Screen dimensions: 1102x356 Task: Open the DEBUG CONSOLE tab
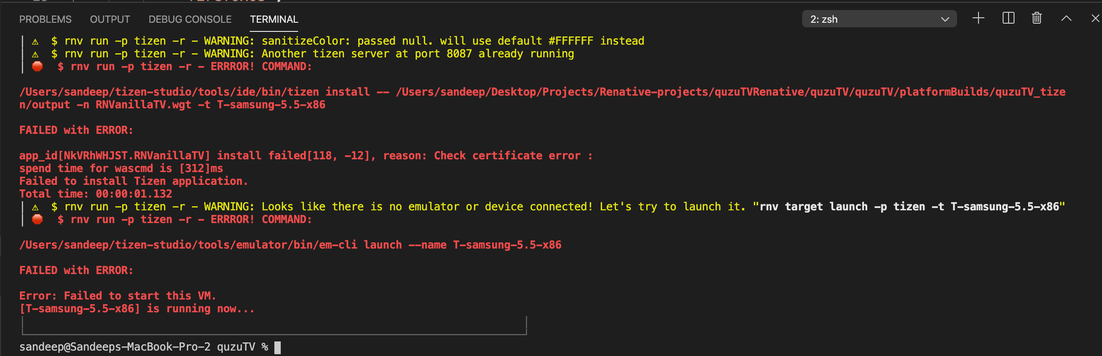190,19
